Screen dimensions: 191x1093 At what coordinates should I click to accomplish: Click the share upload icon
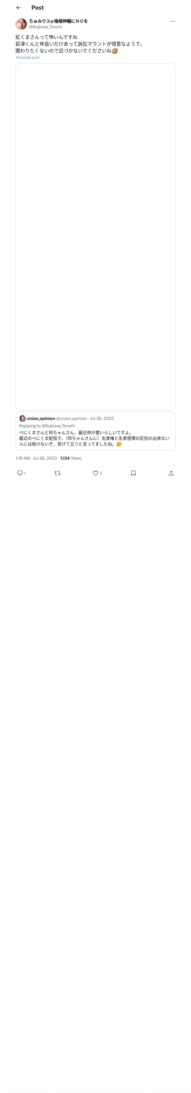pyautogui.click(x=171, y=473)
